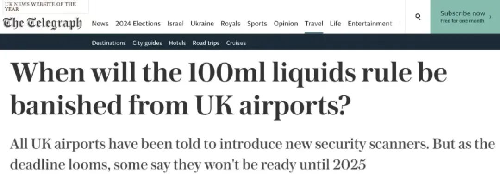
Task: Open the Road trips link
Action: click(x=206, y=43)
